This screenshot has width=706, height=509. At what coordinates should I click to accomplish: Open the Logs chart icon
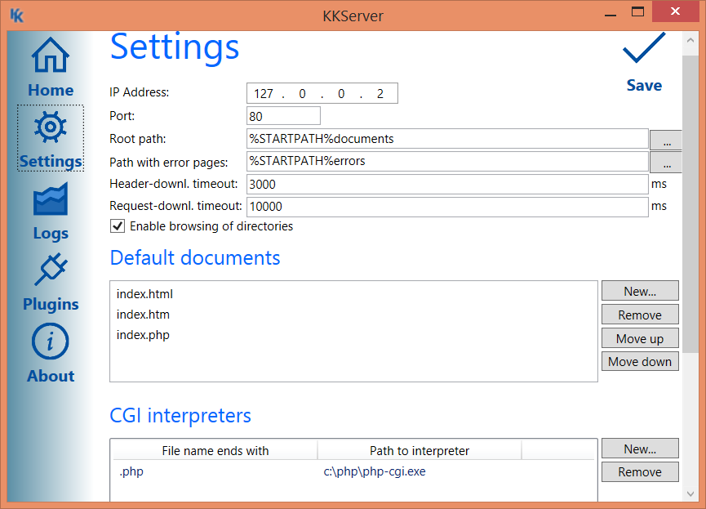pos(51,199)
